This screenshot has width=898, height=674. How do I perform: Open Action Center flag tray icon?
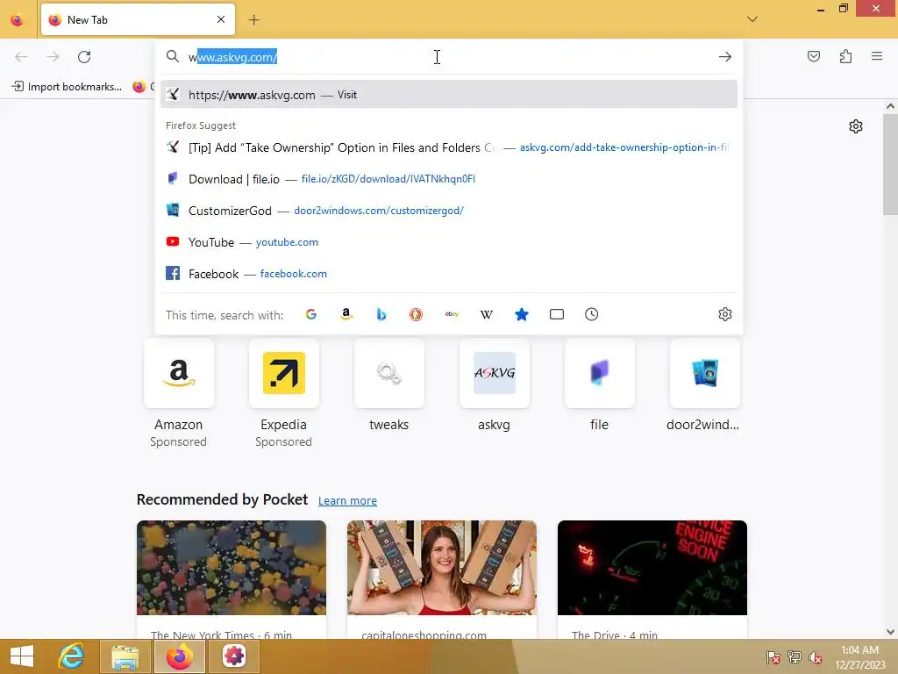[773, 656]
